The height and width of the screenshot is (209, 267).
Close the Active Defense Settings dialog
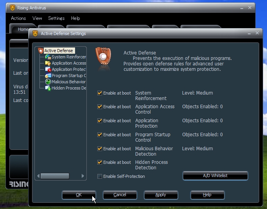(257, 33)
